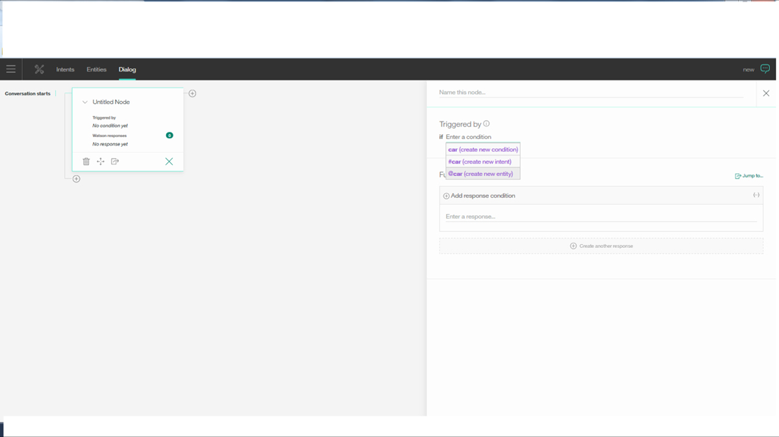This screenshot has height=437, width=779.
Task: Collapse the Untitled Node chevron
Action: tap(85, 102)
